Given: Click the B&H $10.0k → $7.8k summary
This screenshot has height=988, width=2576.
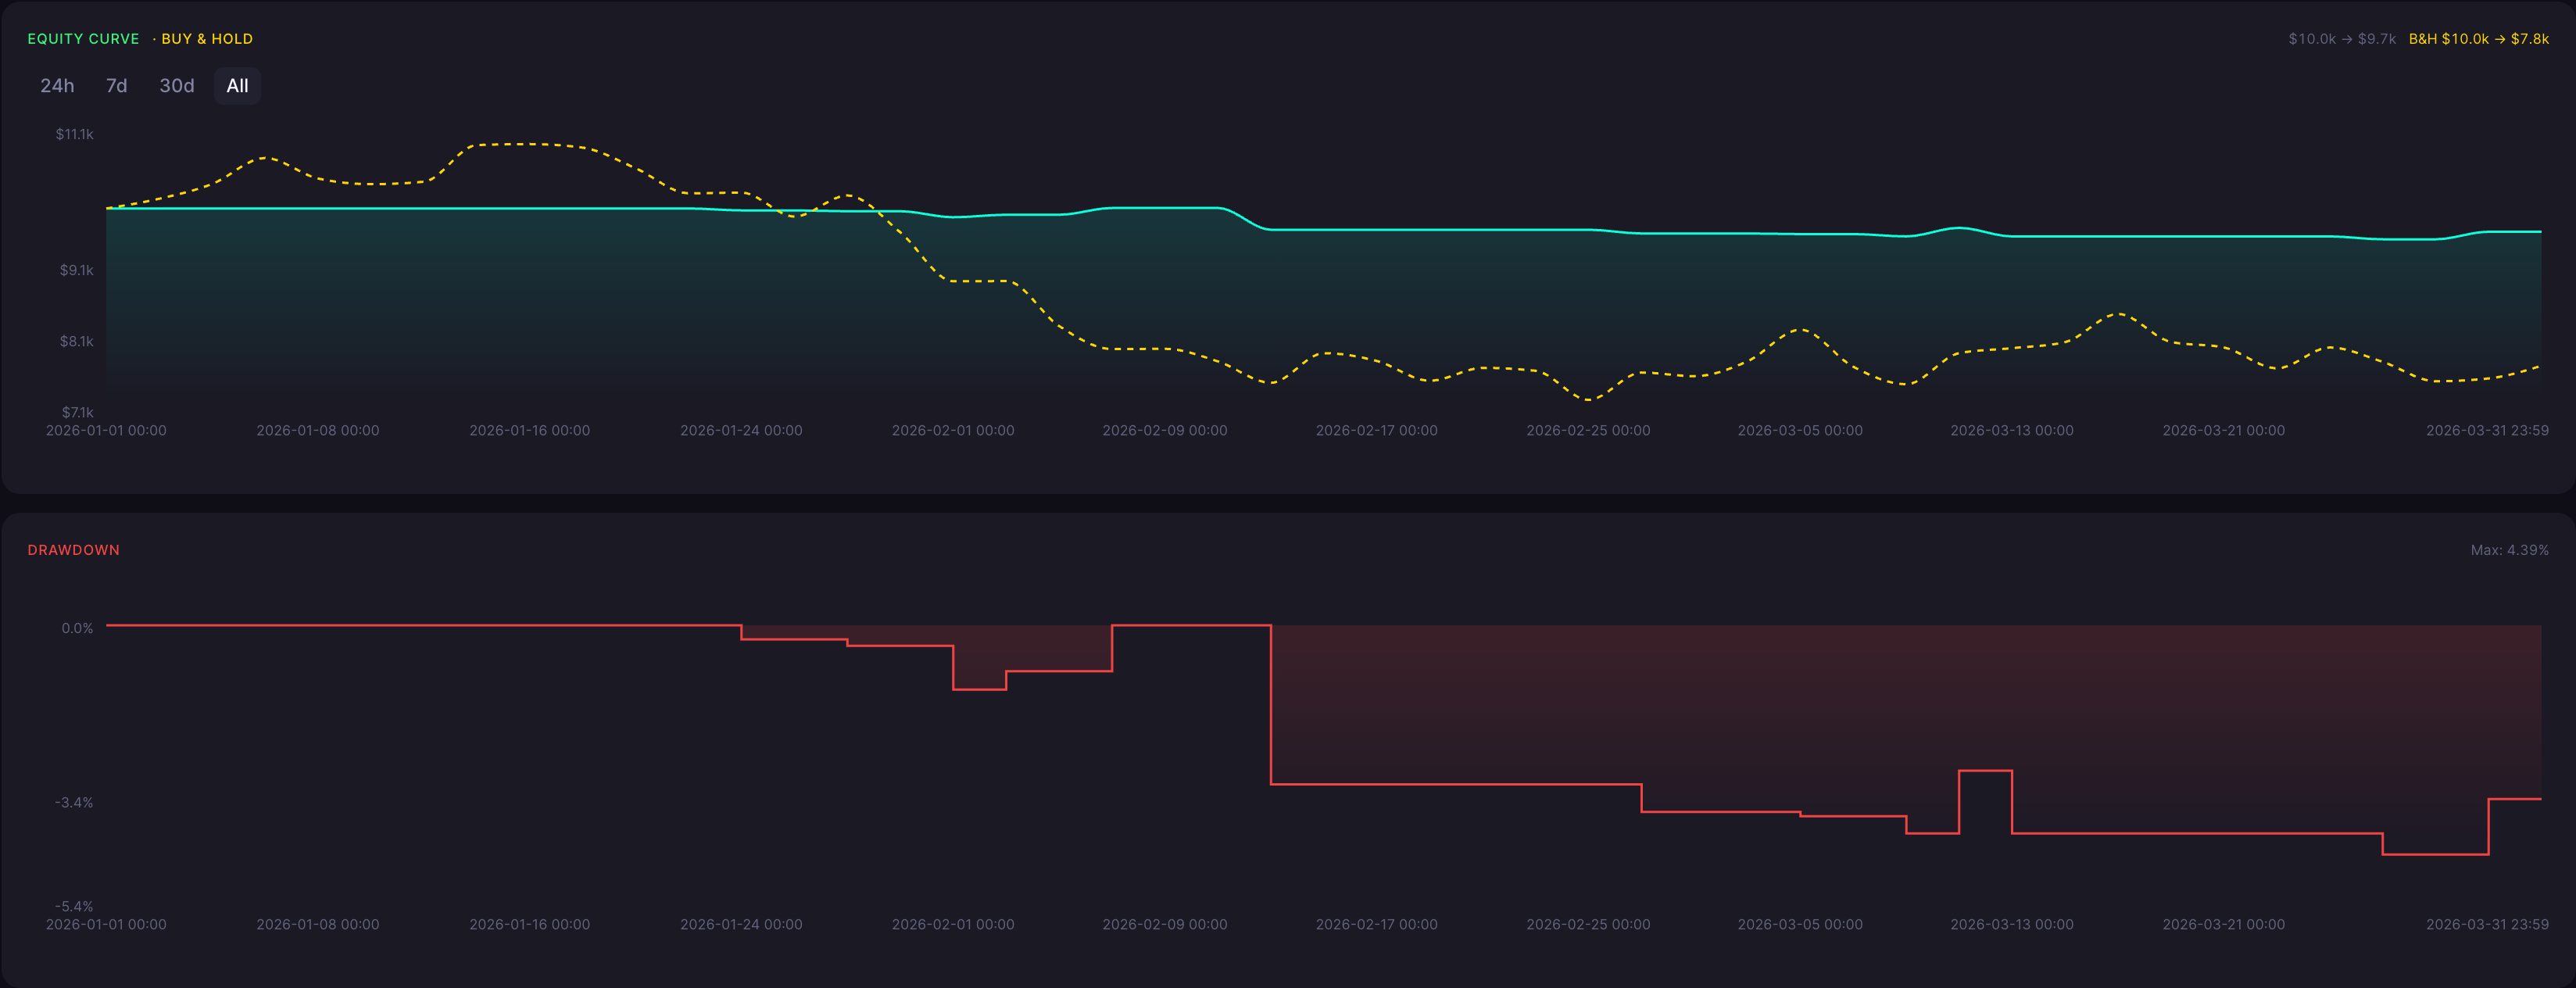Looking at the screenshot, I should pos(2478,39).
